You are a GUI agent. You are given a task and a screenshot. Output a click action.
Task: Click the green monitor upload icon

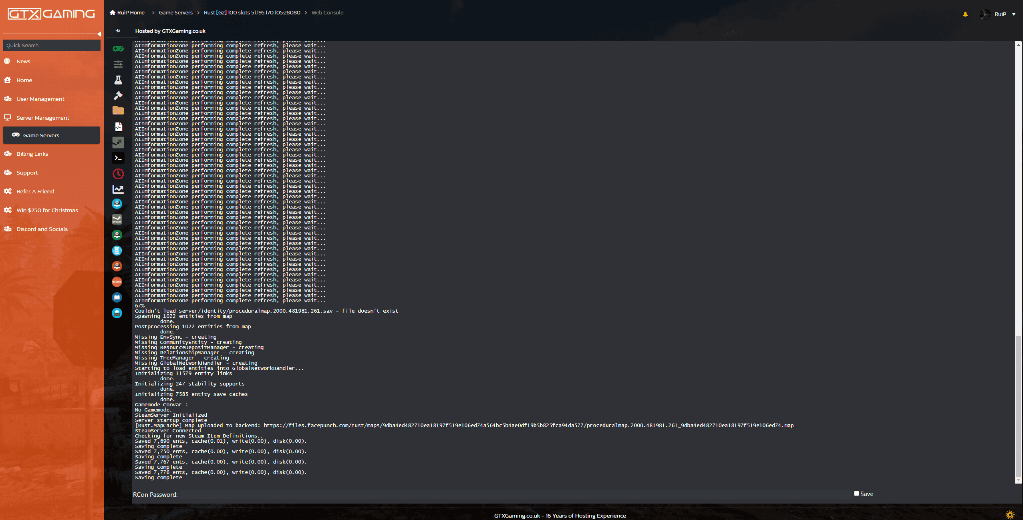point(117,235)
